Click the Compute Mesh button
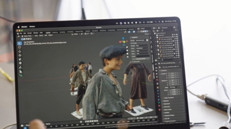This screenshot has width=231, height=129. [140, 59]
